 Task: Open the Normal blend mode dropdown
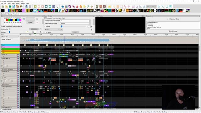tap(52, 30)
